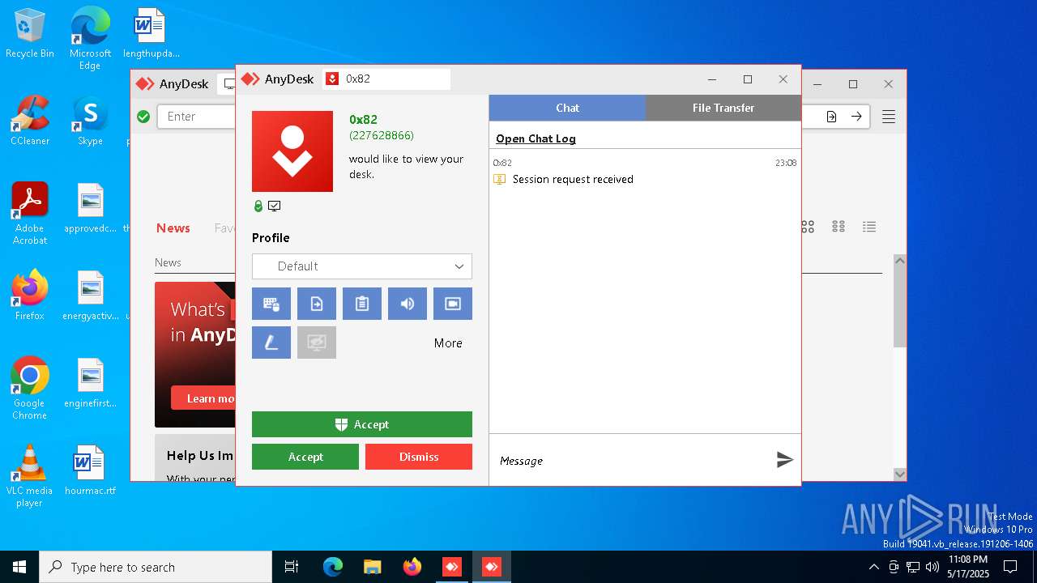Open VLC media player desktop shortcut
This screenshot has height=583, width=1037.
pyautogui.click(x=30, y=475)
